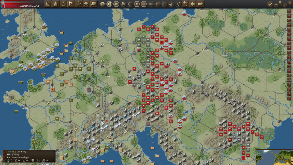Toggle the horizontal lines hex filter
This screenshot has width=293, height=165.
click(x=151, y=4)
